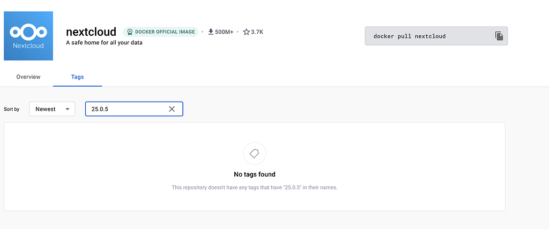The image size is (549, 229).
Task: Click the 'No tags found' heading
Action: (x=255, y=174)
